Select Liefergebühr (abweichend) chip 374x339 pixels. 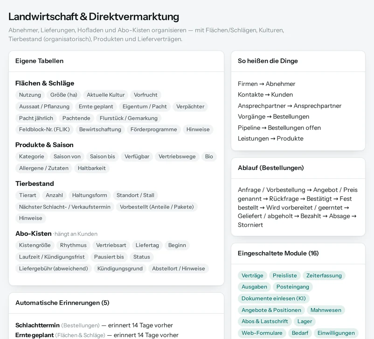[54, 268]
